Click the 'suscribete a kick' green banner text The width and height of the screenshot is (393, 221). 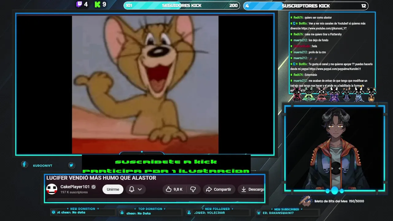(x=166, y=162)
